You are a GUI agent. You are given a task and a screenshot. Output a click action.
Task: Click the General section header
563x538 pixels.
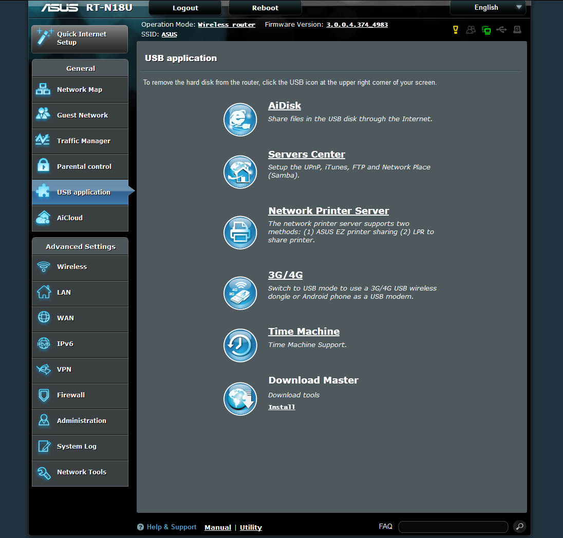click(x=80, y=69)
